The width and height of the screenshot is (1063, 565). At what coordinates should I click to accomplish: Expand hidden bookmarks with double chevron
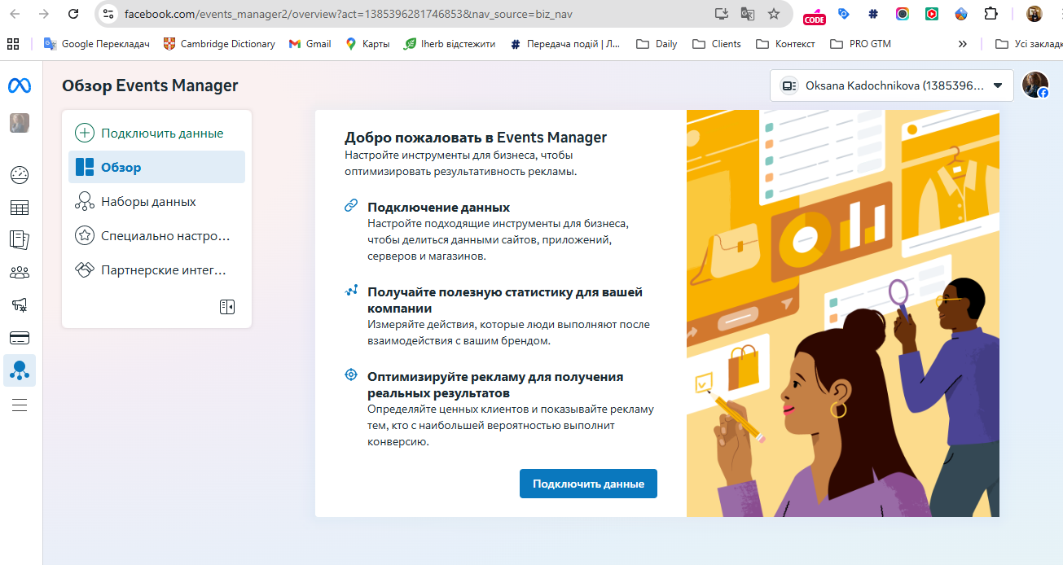tap(963, 44)
